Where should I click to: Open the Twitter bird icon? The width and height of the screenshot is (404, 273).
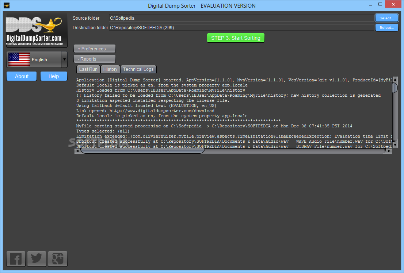37,258
